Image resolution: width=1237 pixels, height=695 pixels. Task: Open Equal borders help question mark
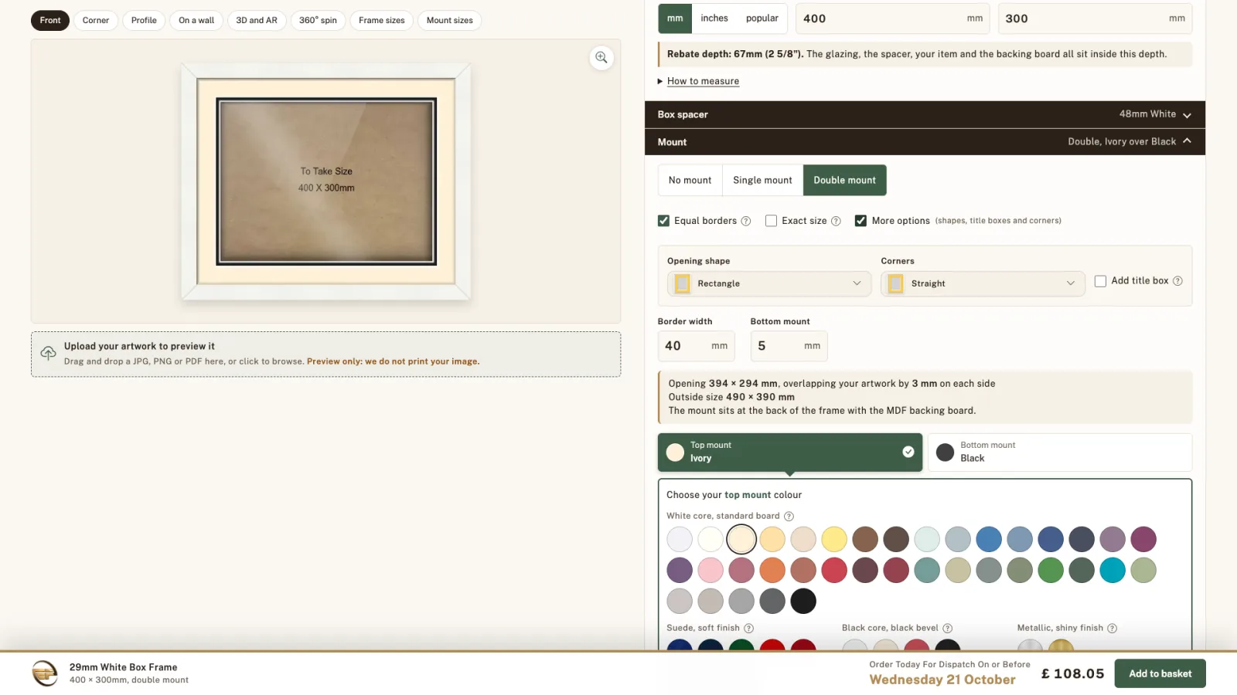(x=746, y=221)
